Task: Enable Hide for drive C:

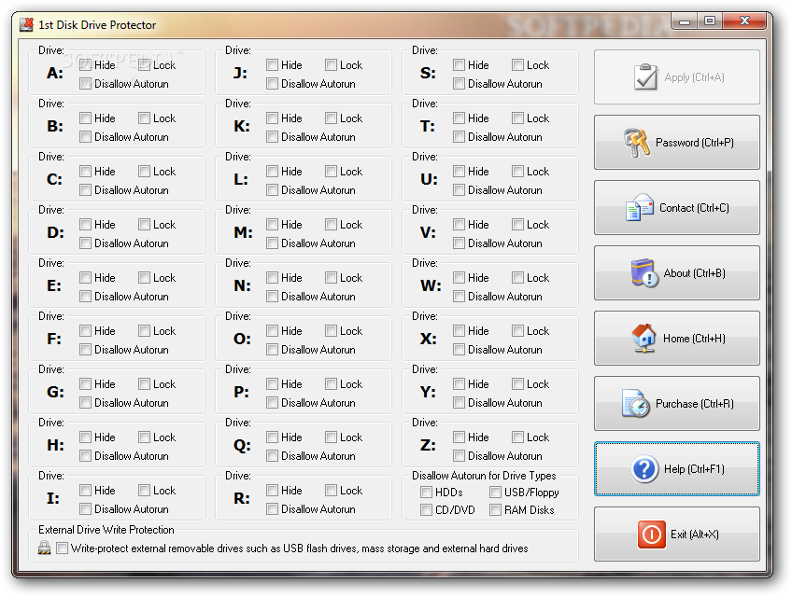Action: (85, 172)
